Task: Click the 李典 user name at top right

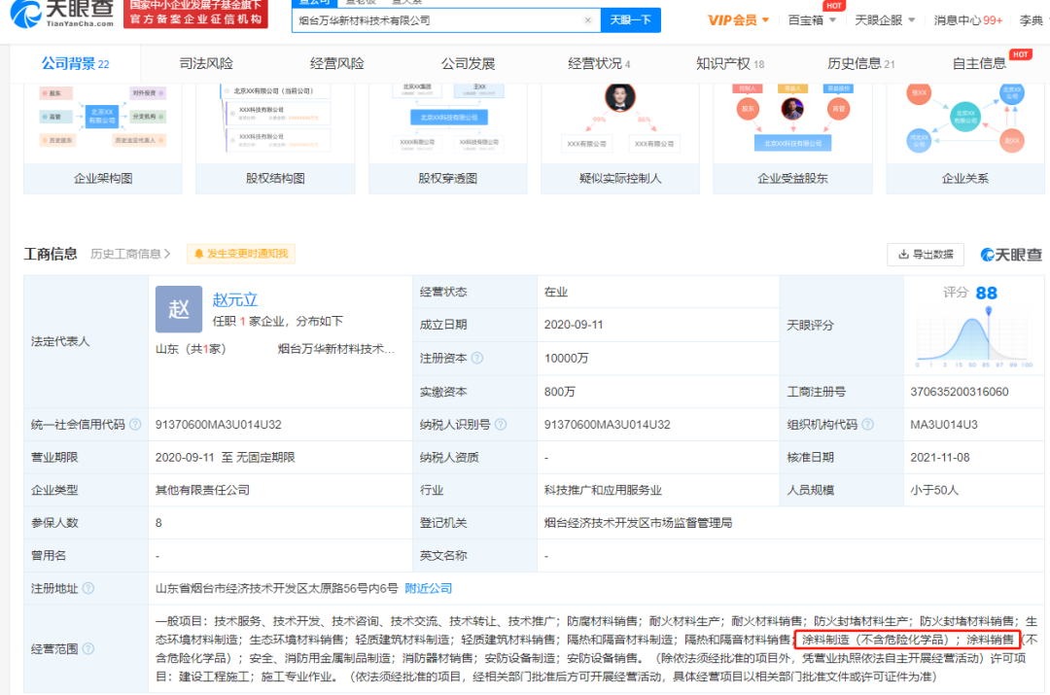Action: click(1031, 20)
